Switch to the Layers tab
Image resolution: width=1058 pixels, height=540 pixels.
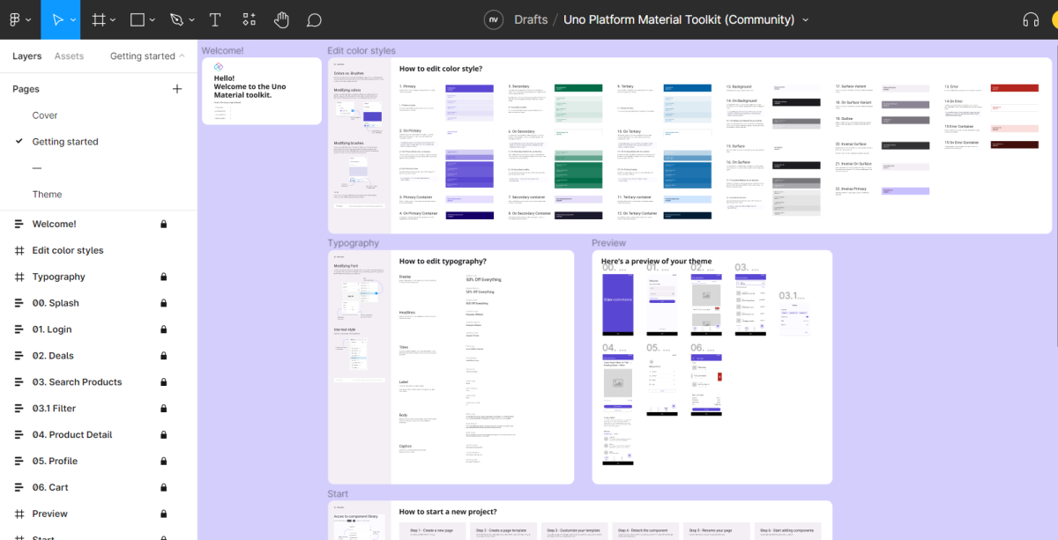[x=26, y=55]
